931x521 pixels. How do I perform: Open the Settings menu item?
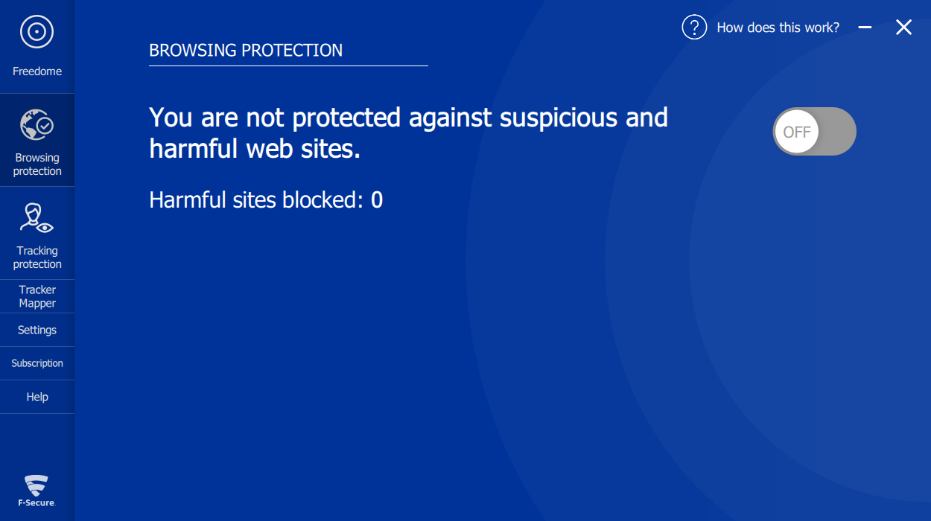coord(37,330)
